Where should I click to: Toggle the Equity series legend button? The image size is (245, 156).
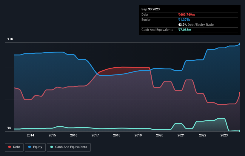coord(35,147)
